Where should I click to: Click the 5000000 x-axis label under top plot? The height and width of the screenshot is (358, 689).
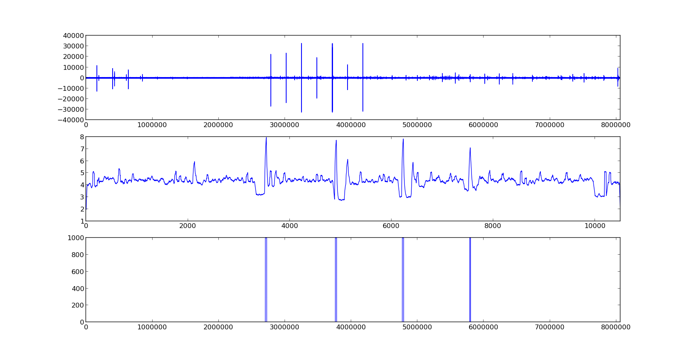click(417, 125)
